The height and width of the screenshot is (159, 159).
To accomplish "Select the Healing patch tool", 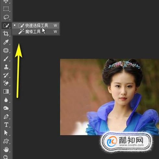I will pyautogui.click(x=6, y=50).
